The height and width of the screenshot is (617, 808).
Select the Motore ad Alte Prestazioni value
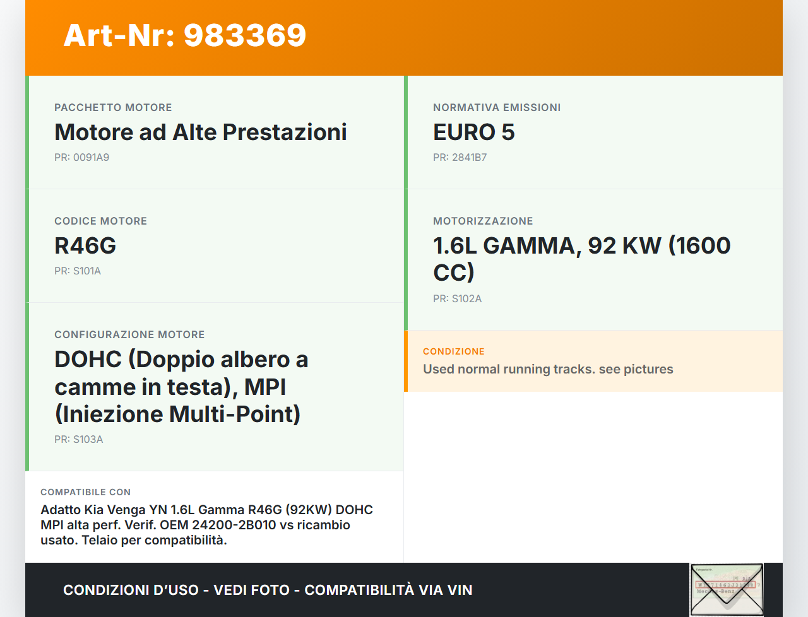point(201,132)
